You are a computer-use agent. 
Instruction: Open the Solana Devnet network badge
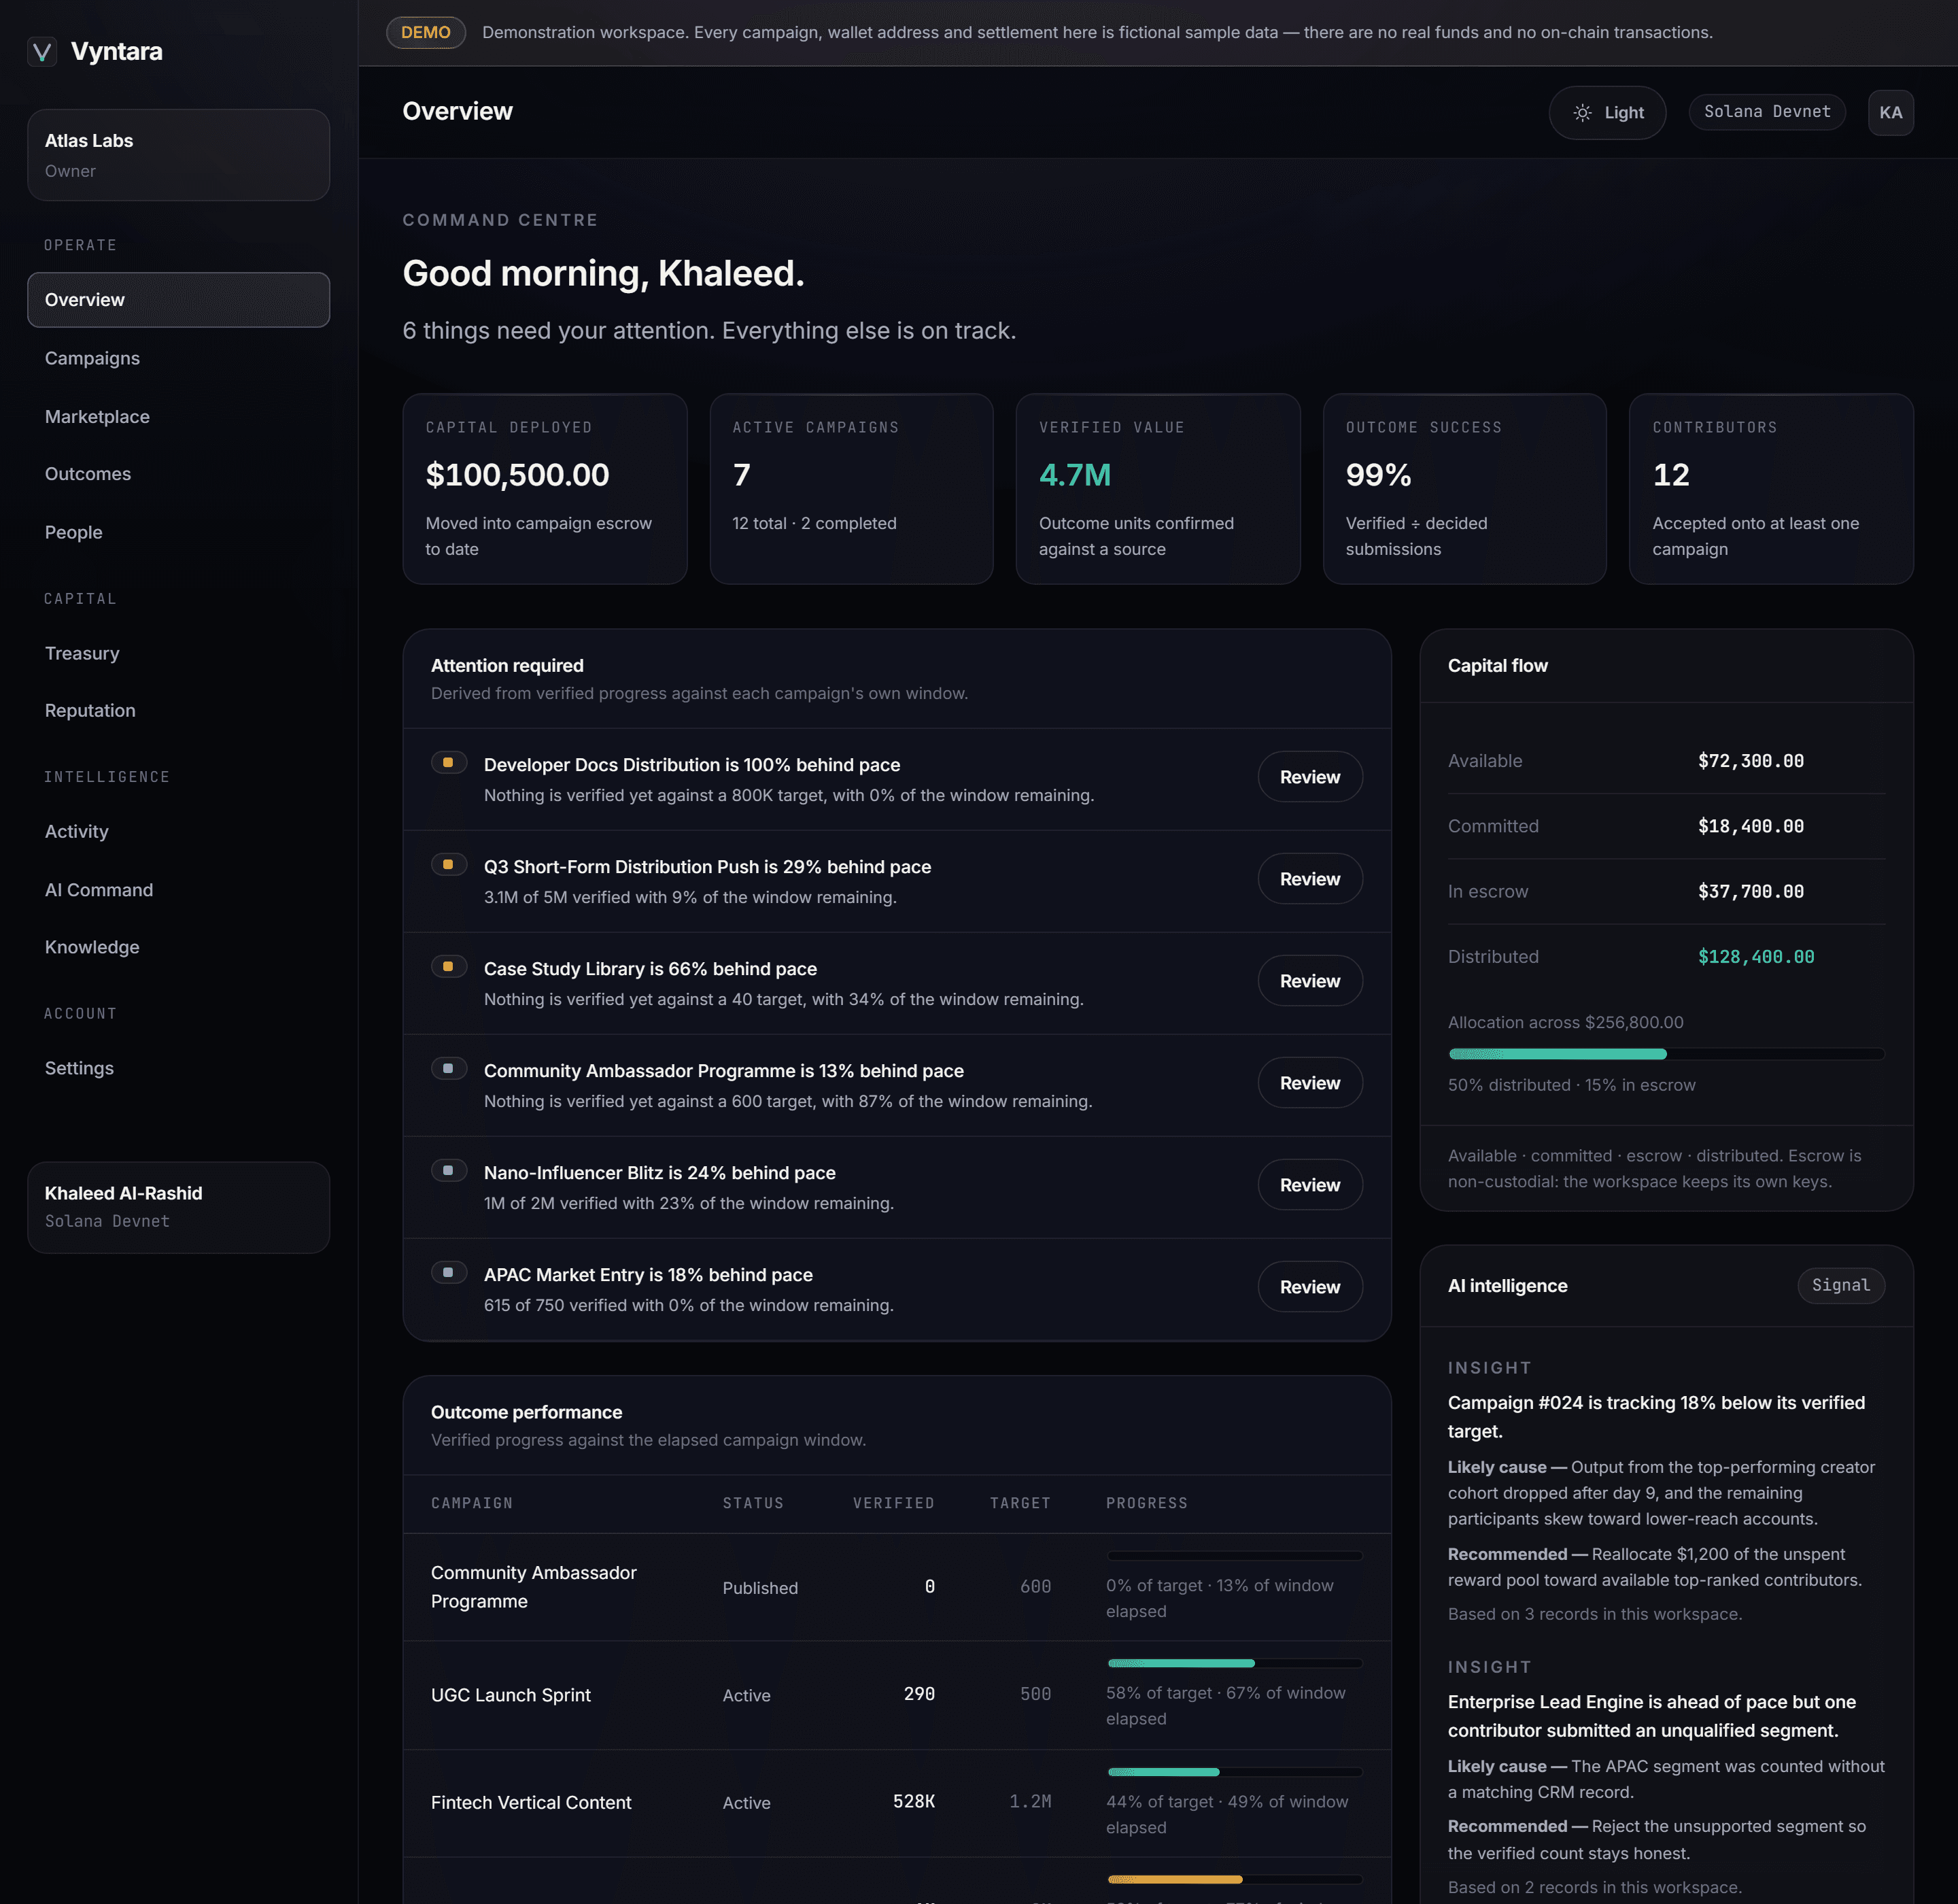[1767, 112]
